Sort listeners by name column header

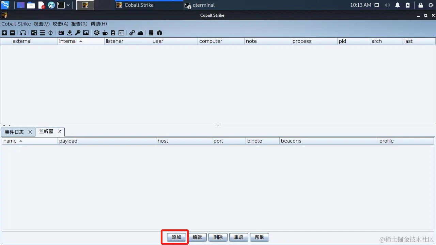(30, 141)
